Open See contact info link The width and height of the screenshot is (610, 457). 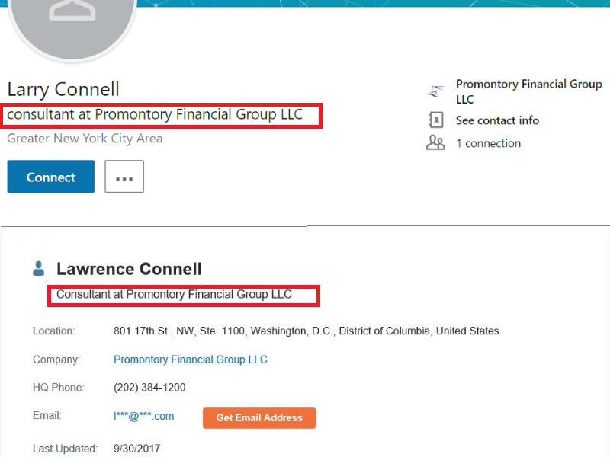coord(497,120)
